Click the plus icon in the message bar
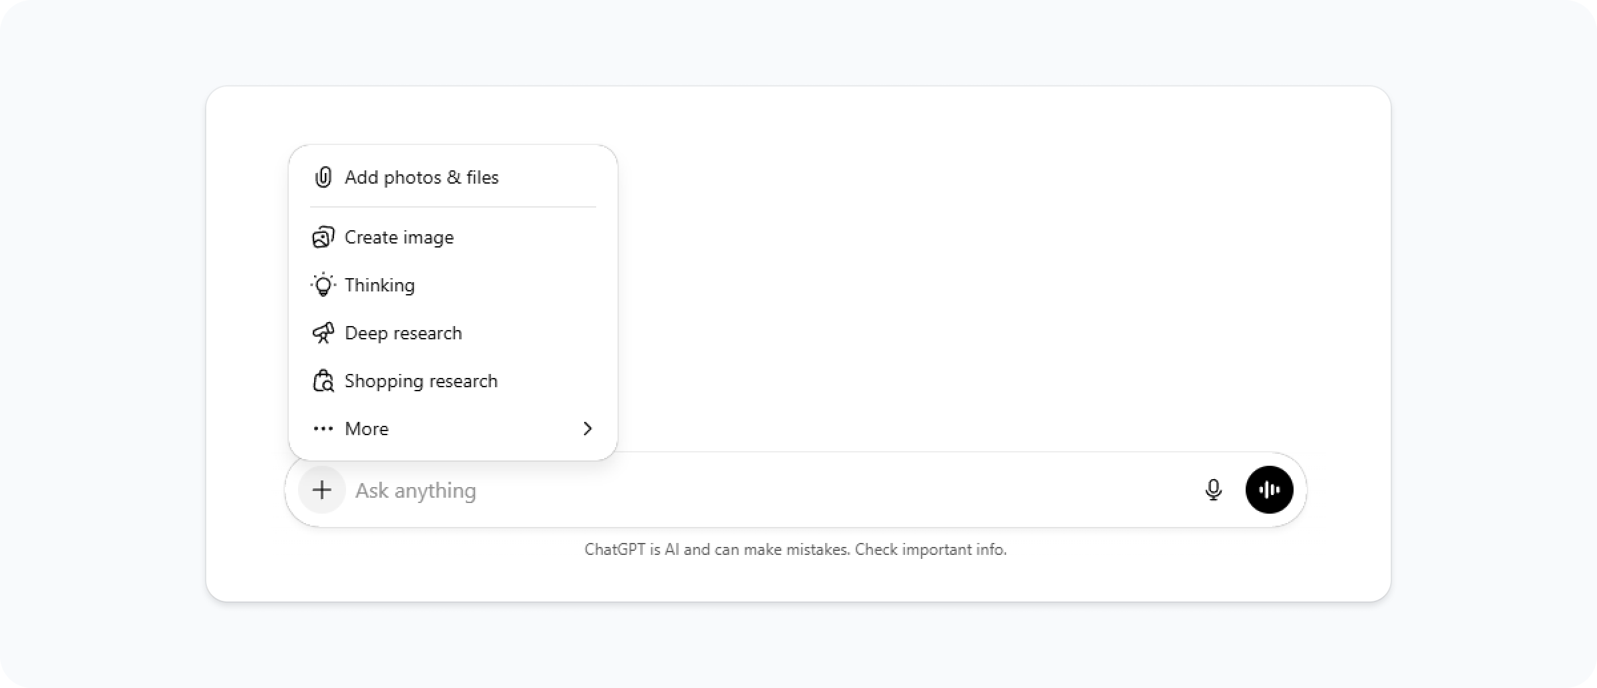 (x=321, y=490)
